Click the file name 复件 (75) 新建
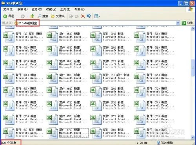This screenshot has height=145, width=196. (x=26, y=116)
